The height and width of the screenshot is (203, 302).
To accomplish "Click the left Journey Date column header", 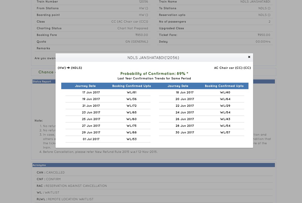I will [85, 86].
